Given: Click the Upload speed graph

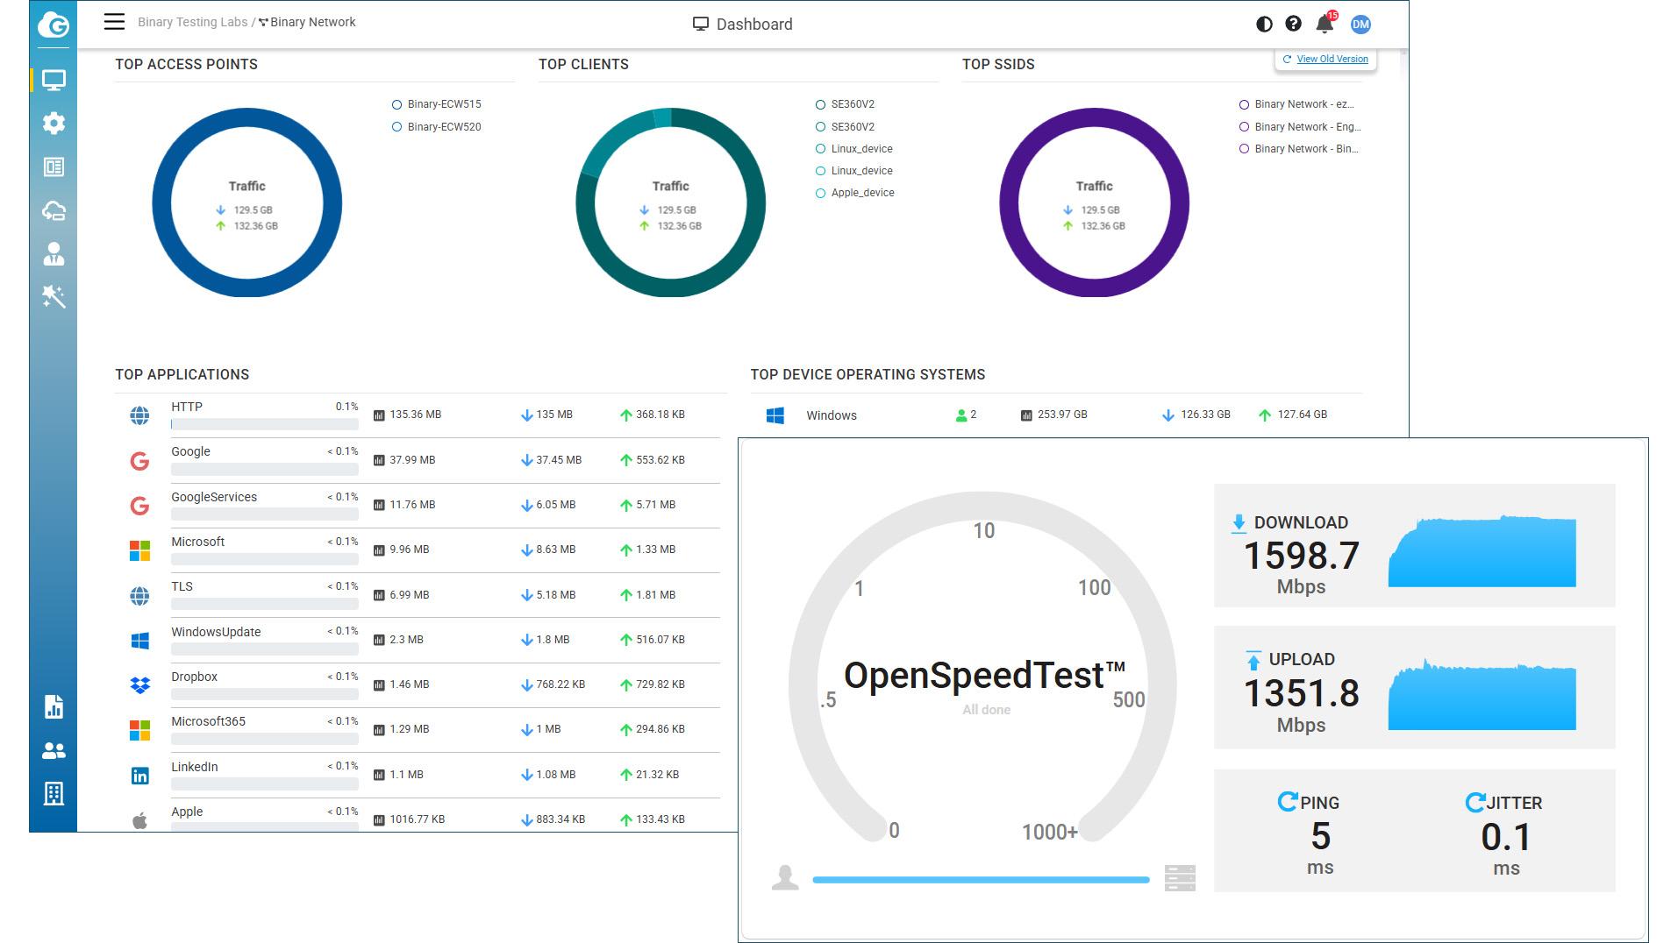Looking at the screenshot, I should click(x=1482, y=694).
